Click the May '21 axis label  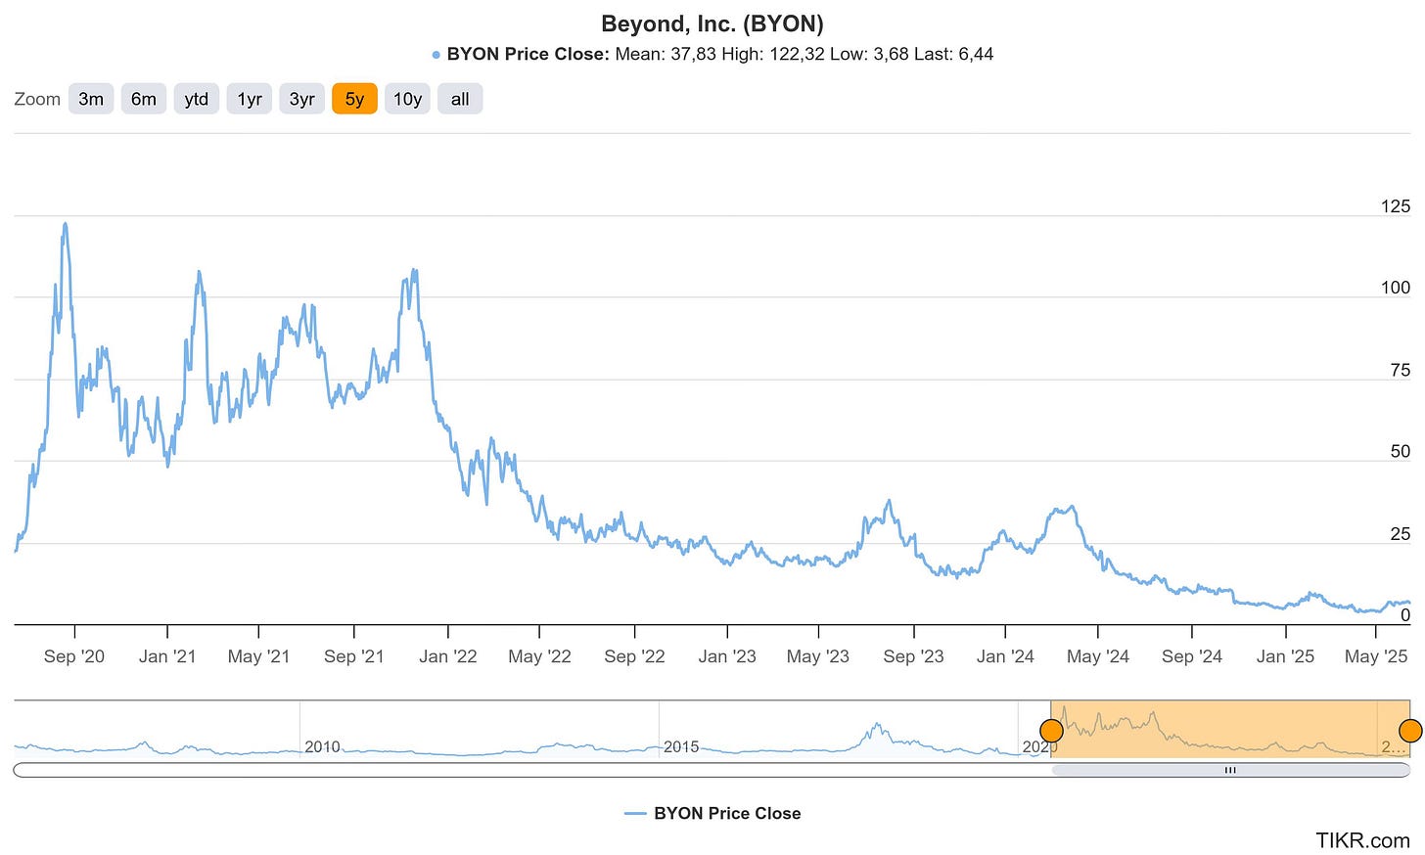pyautogui.click(x=258, y=656)
